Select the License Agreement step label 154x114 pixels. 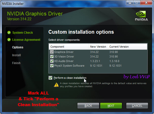(x=26, y=40)
